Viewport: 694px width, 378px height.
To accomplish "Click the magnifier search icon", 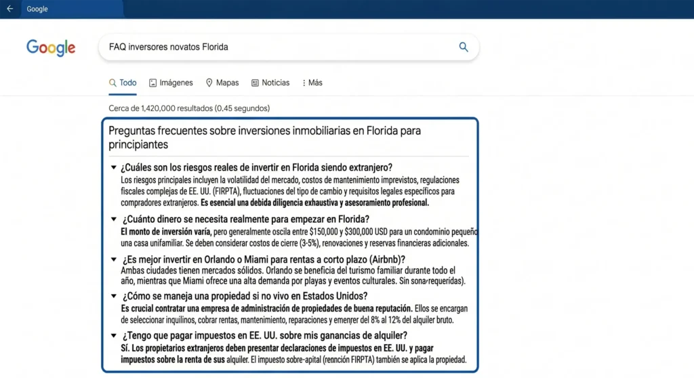I will pos(464,47).
